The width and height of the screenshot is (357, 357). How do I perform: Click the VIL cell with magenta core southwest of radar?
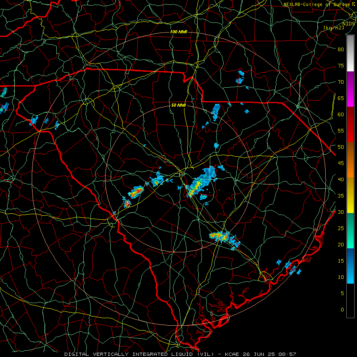pos(136,192)
